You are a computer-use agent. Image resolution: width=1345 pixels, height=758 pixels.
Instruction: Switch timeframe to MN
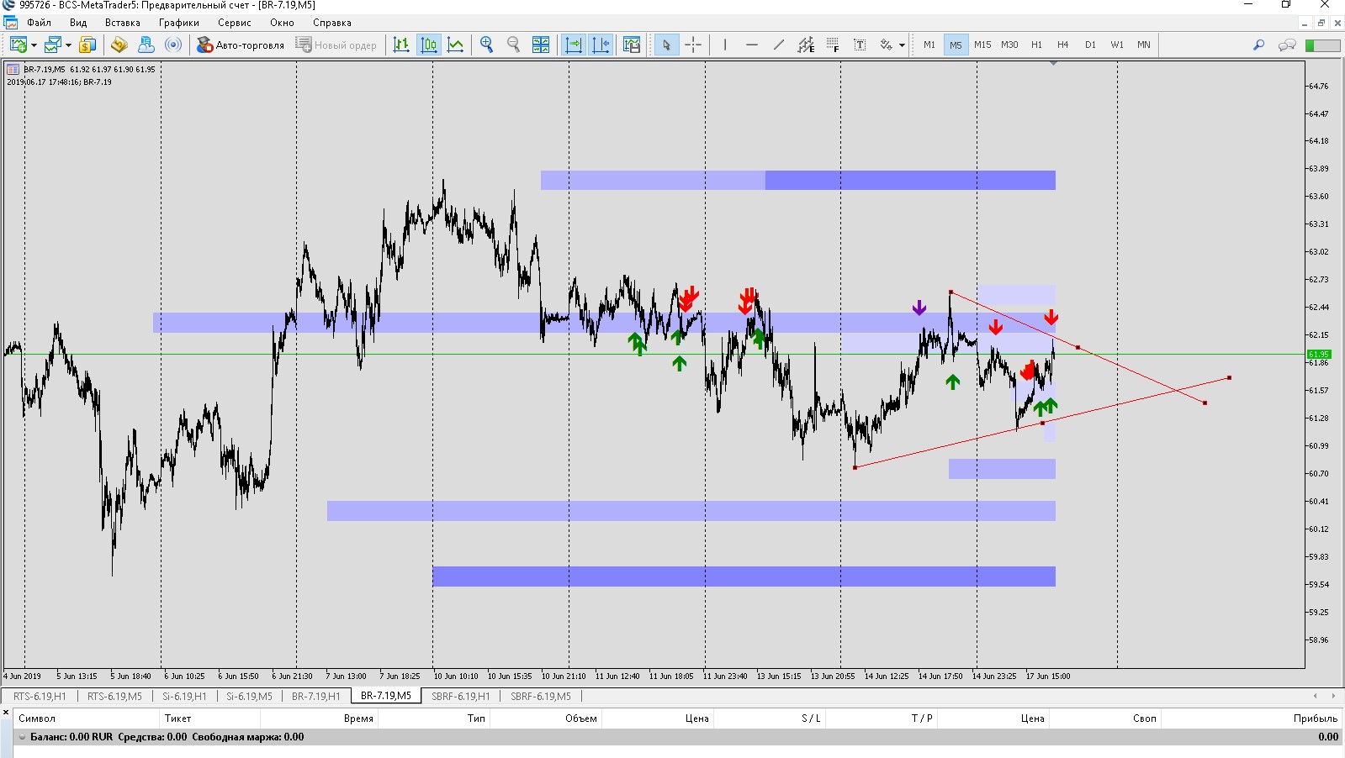[1144, 45]
